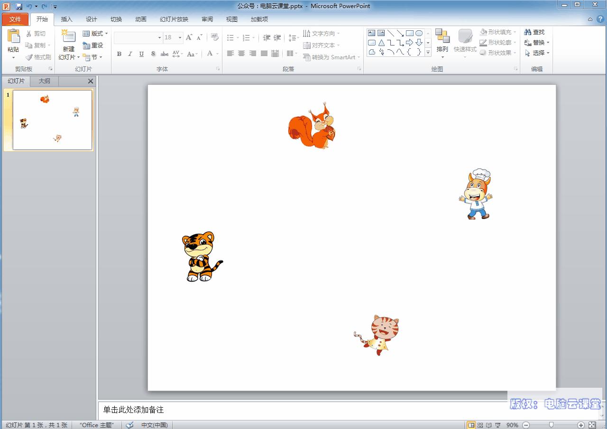This screenshot has height=429, width=607.
Task: Toggle align text right
Action: pyautogui.click(x=253, y=54)
